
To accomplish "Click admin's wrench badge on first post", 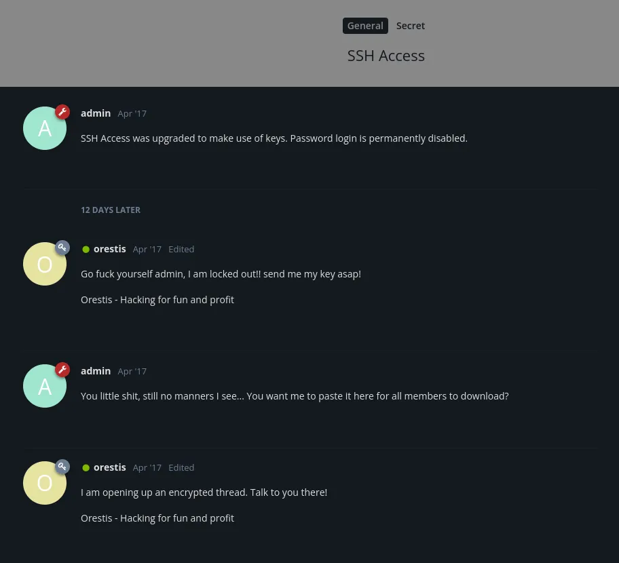I will point(62,112).
